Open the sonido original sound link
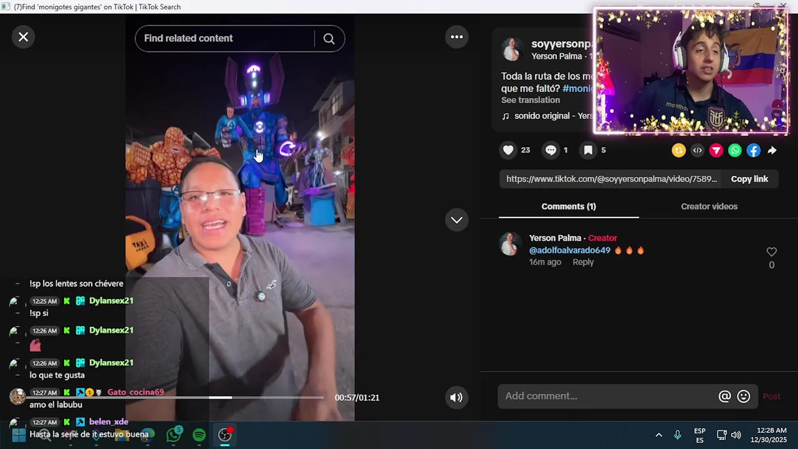 pos(547,116)
